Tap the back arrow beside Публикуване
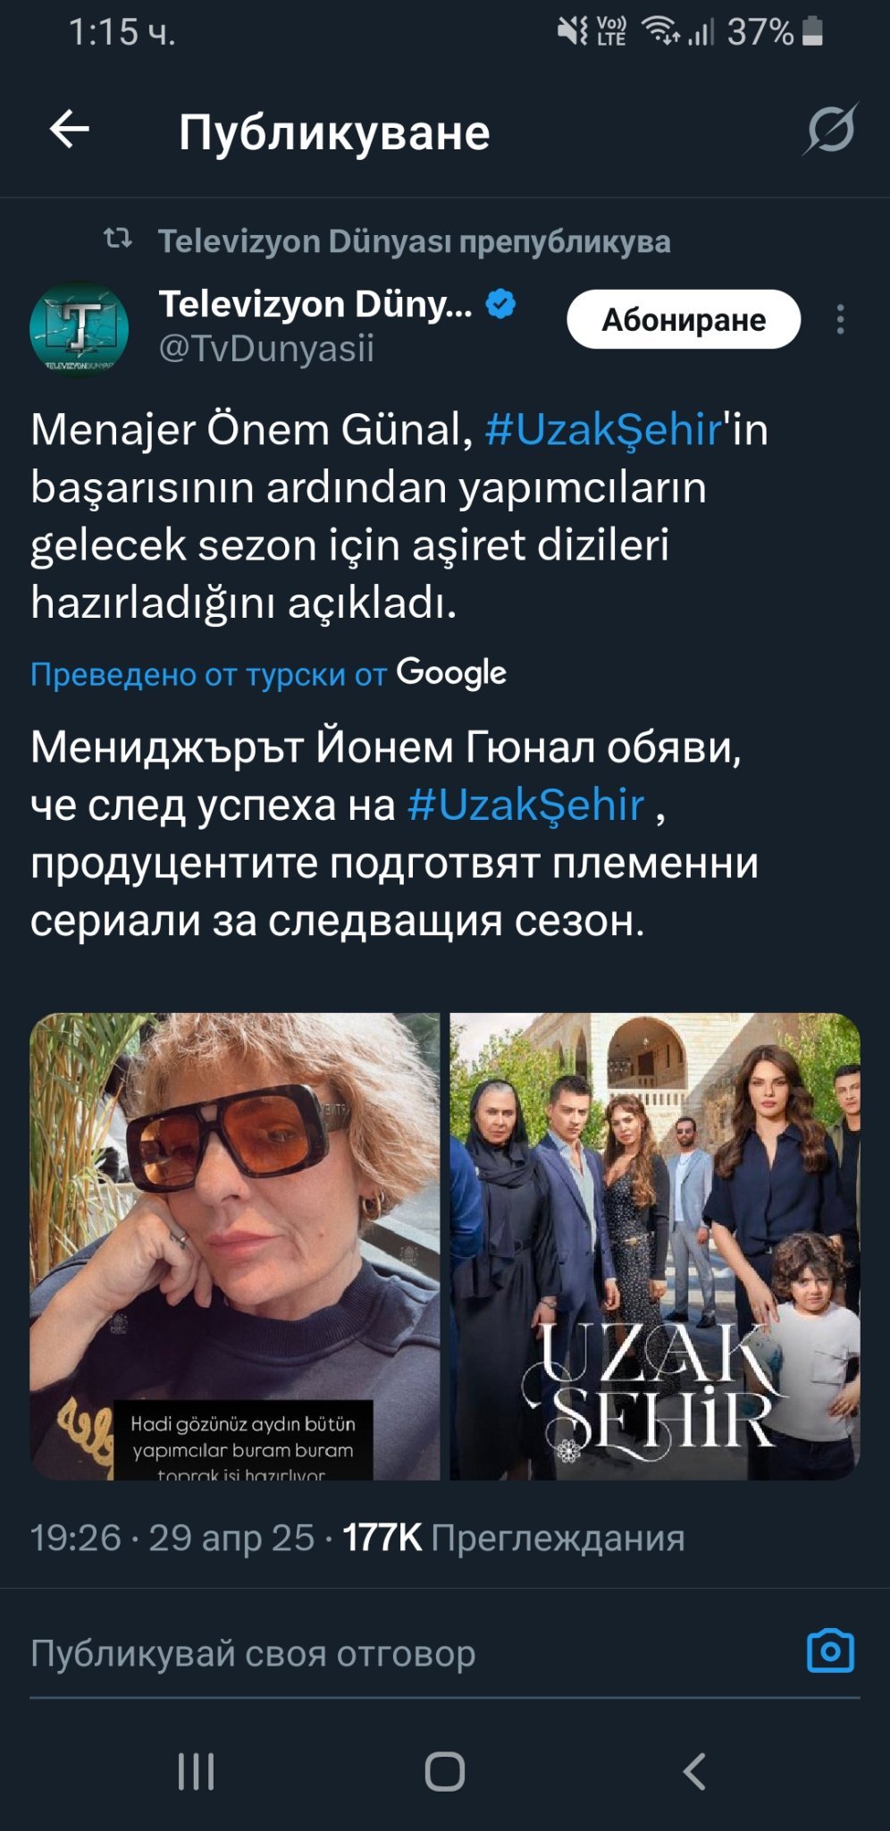The image size is (890, 1831). coord(69,130)
